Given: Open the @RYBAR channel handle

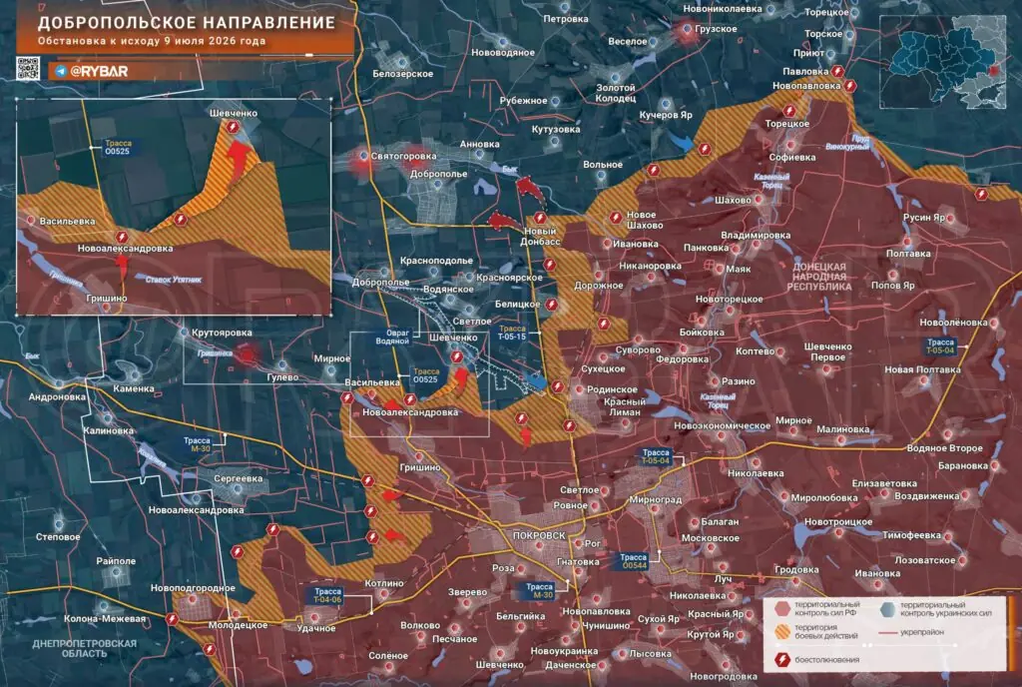Looking at the screenshot, I should coord(99,71).
